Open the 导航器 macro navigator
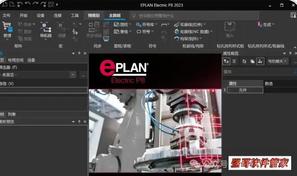Image resolution: width=297 pixels, height=176 pixels. pos(46,30)
